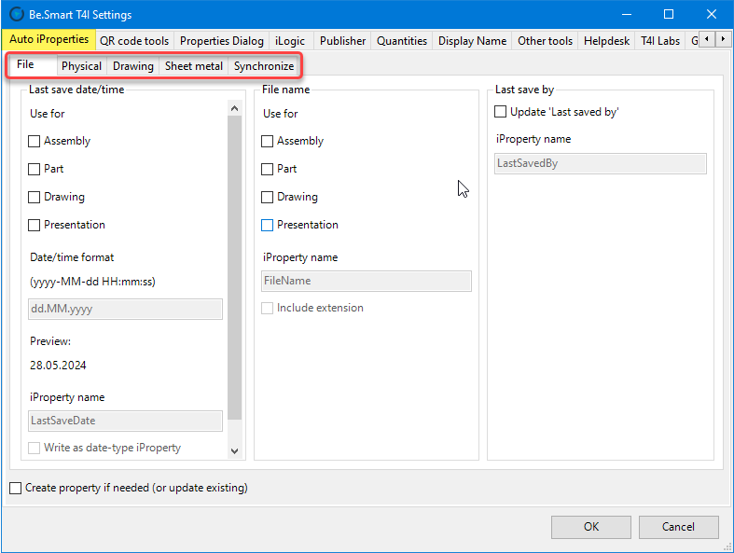Click the dd.MM.yyyy date format field

pyautogui.click(x=126, y=310)
